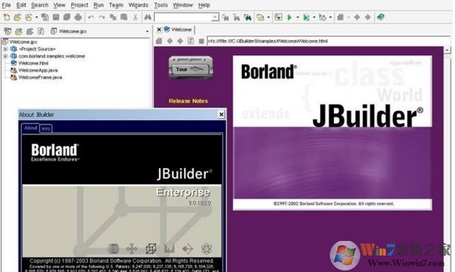This screenshot has width=455, height=272.
Task: Click the Replace binoculars icon
Action: point(236,17)
